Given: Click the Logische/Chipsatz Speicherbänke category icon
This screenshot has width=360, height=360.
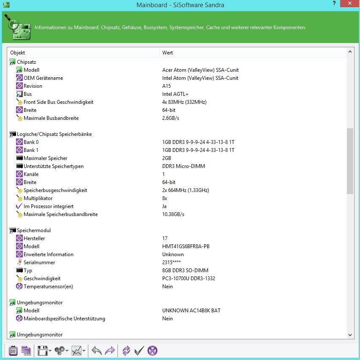Looking at the screenshot, I should coord(12,134).
